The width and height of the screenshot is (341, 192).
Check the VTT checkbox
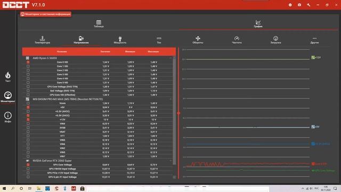[28, 136]
